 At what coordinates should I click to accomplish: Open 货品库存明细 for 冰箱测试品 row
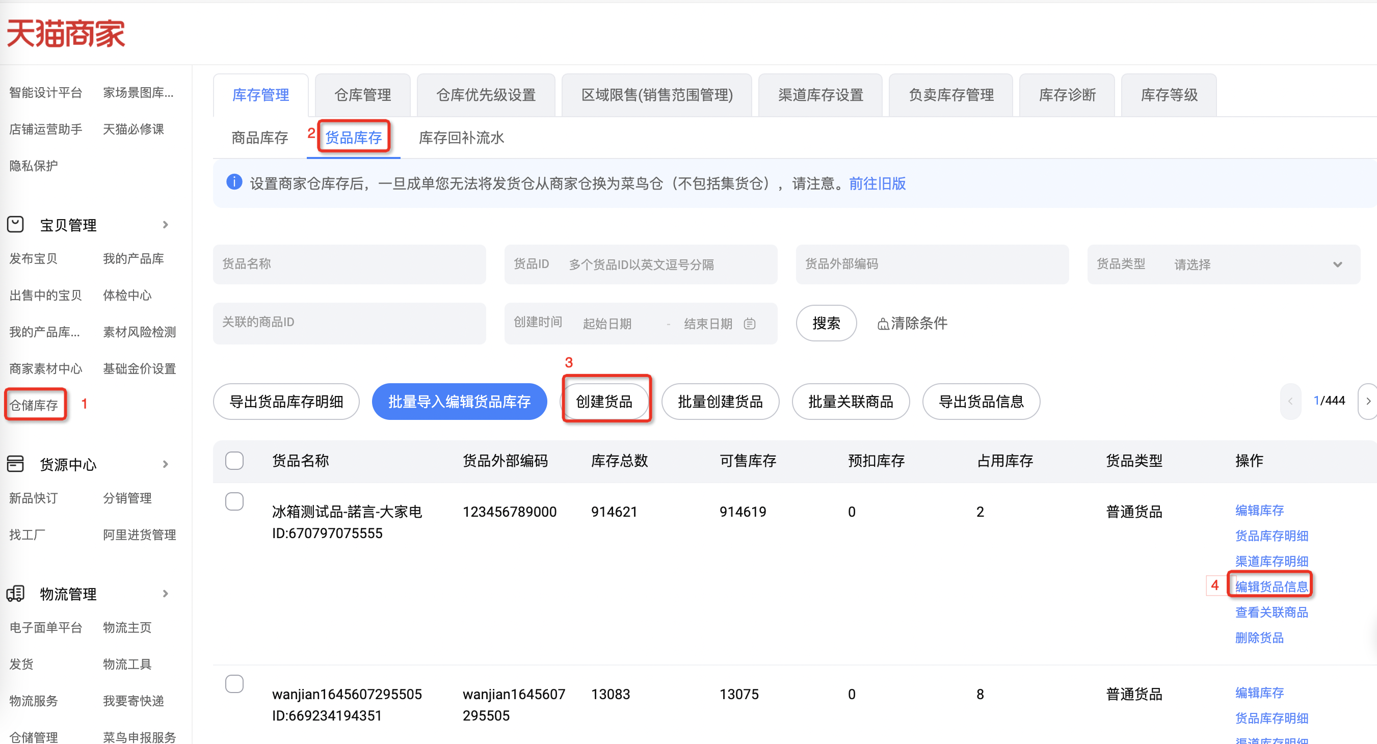click(x=1272, y=536)
